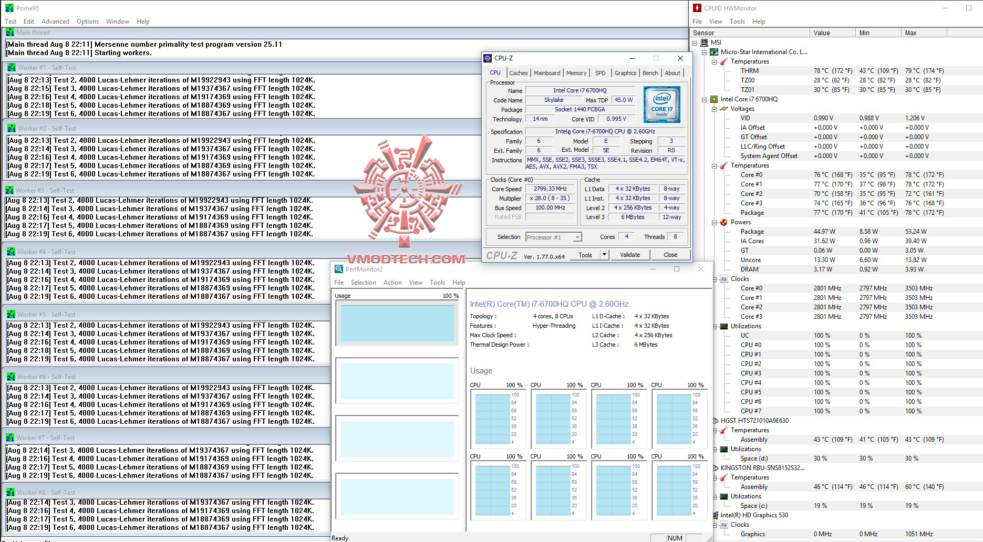The width and height of the screenshot is (983, 542).
Task: Click the CPU-Z title bar icon
Action: tap(488, 58)
